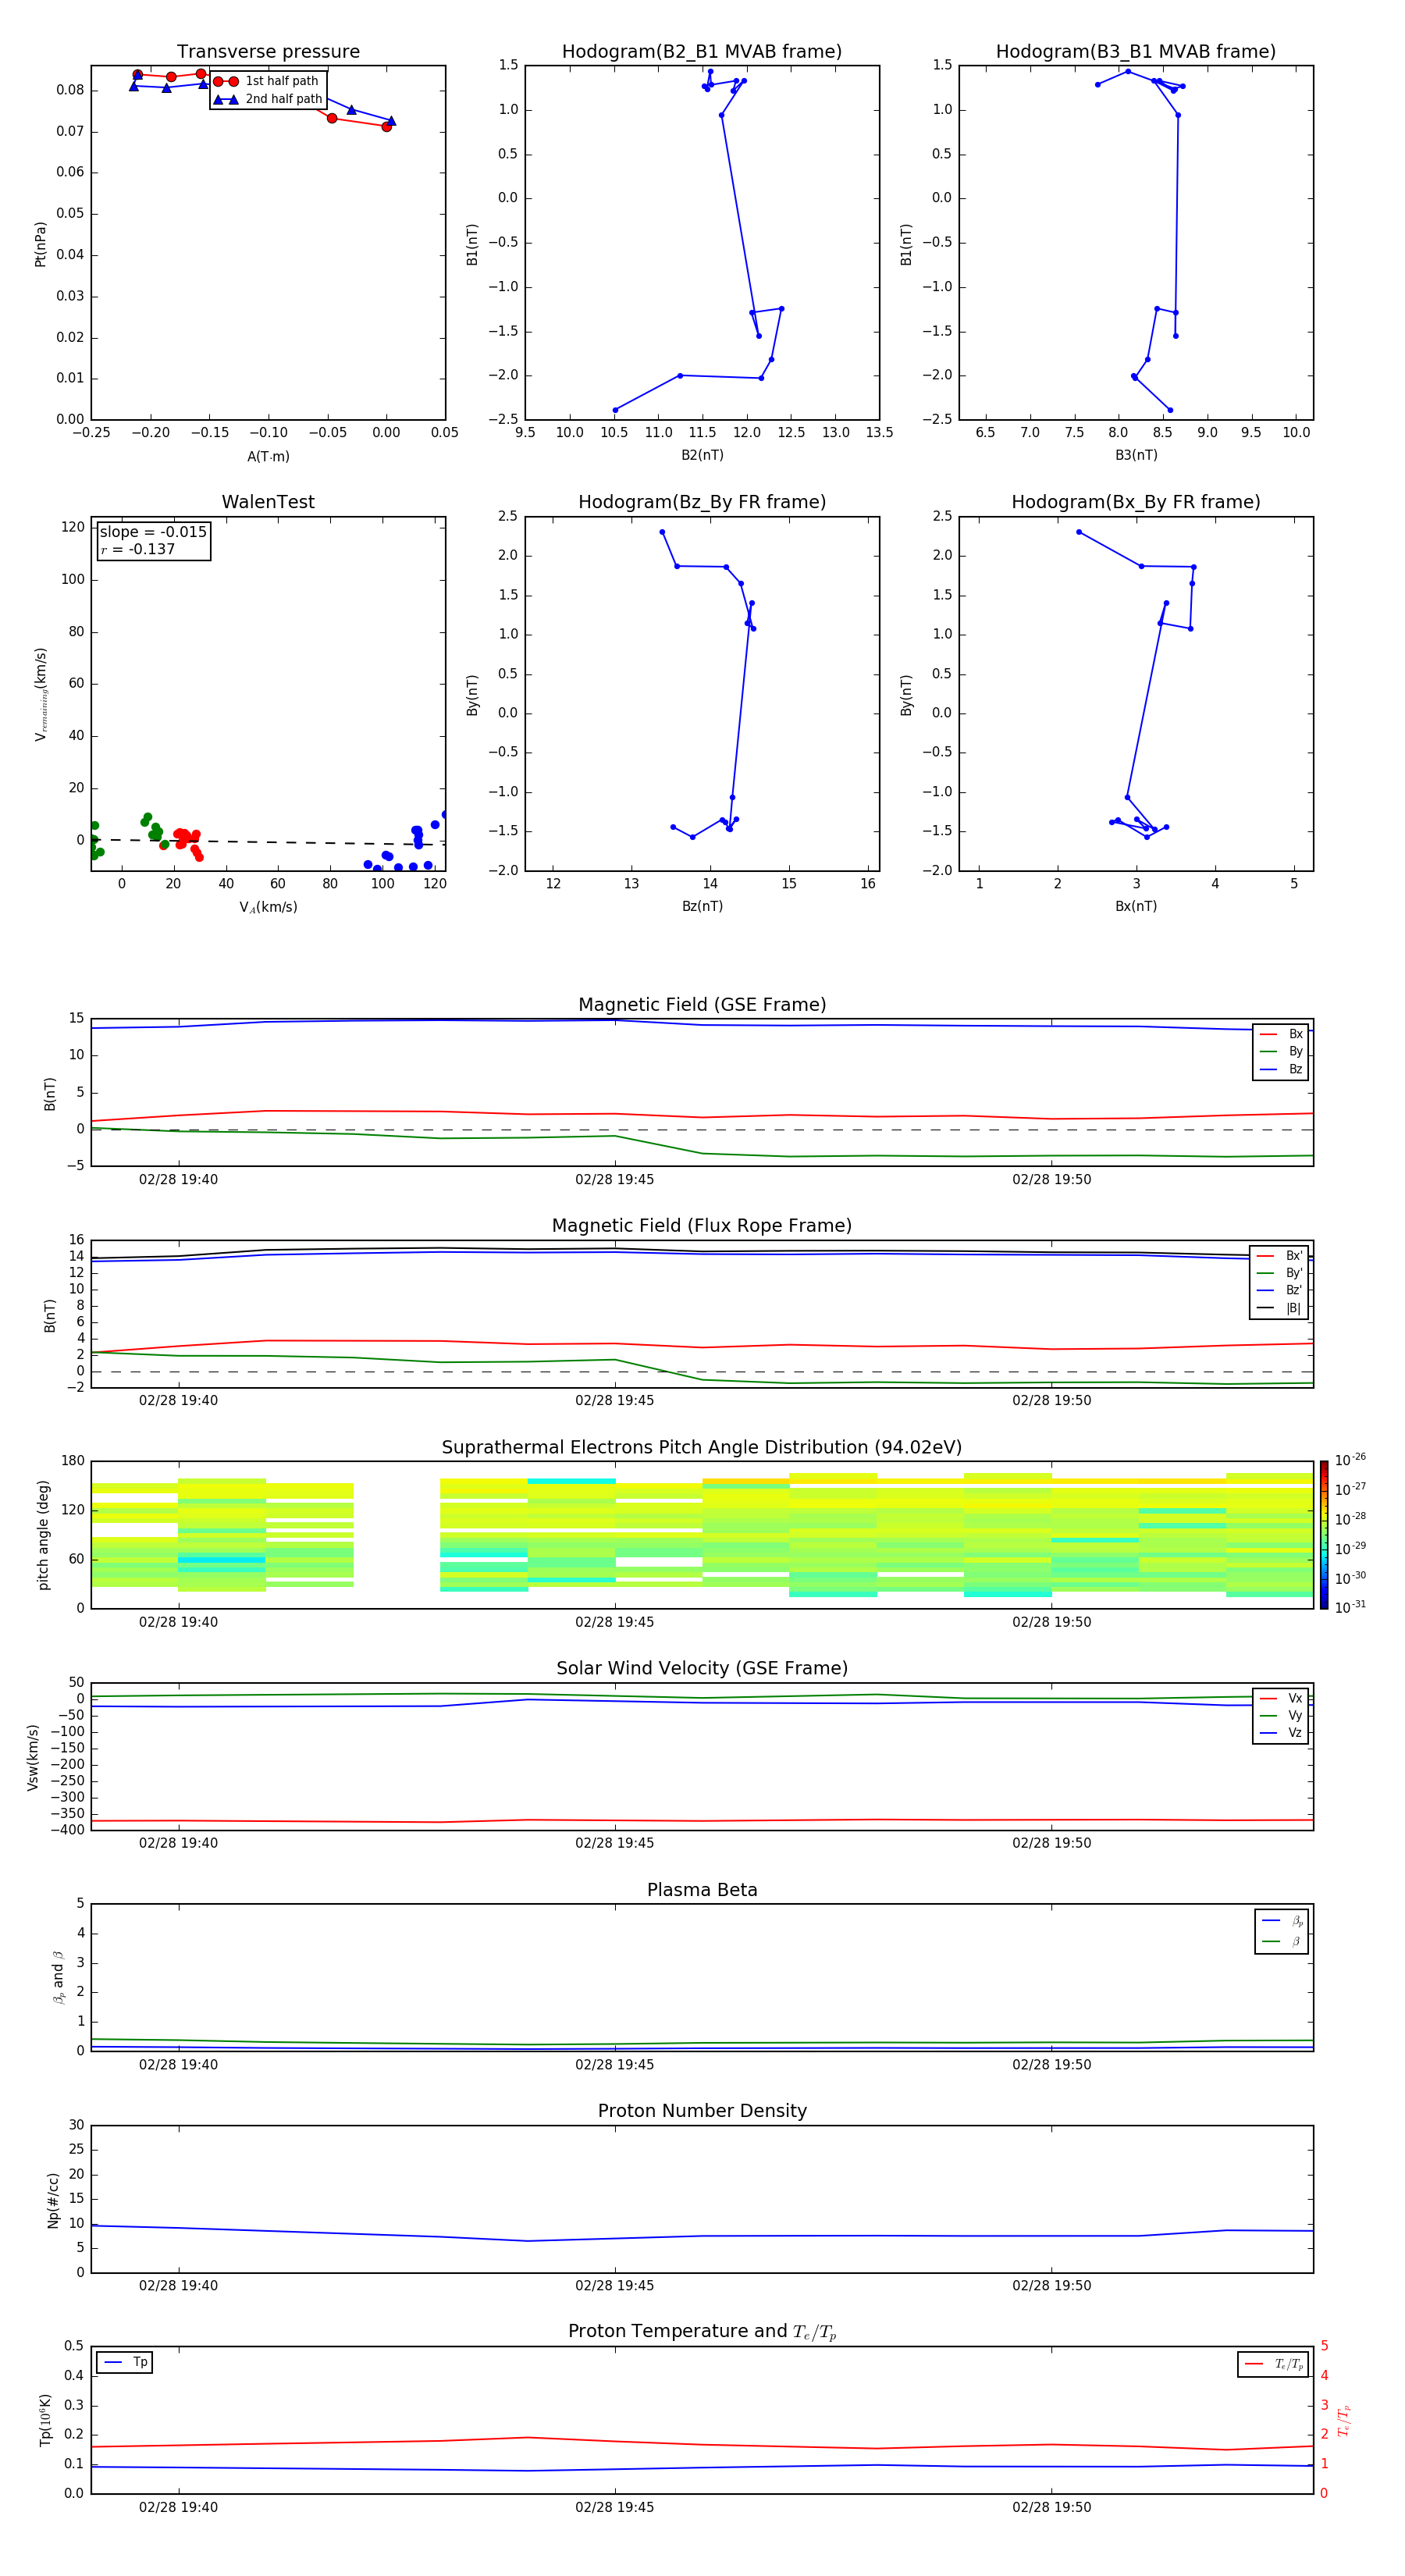Click 'Suprathermal Electrons Pitch Angle Distribution' title
1405x2576 pixels.
coord(702,1448)
